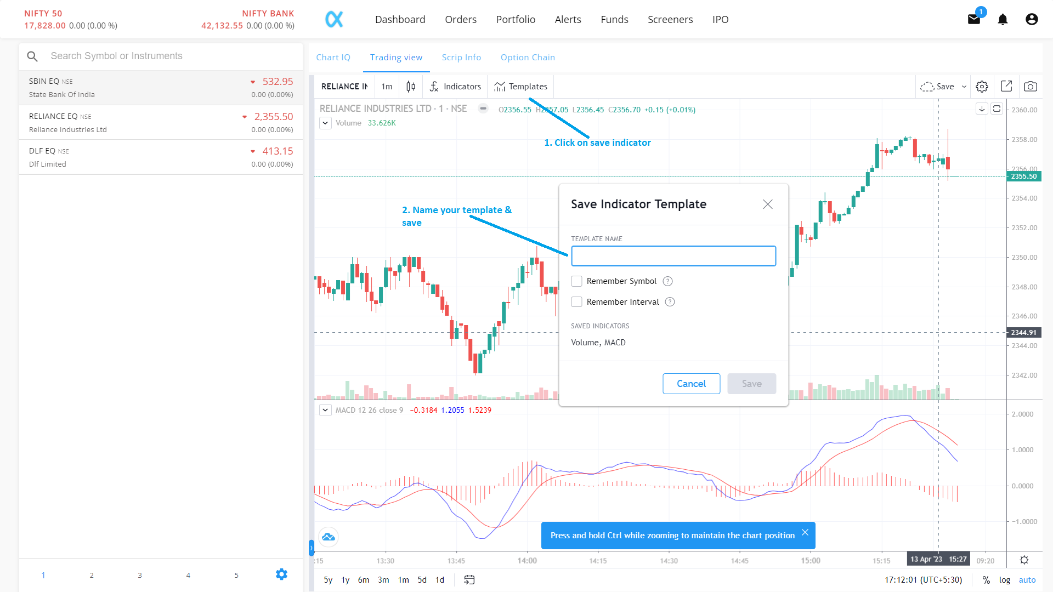
Task: Click inside the Template Name input field
Action: tap(673, 256)
